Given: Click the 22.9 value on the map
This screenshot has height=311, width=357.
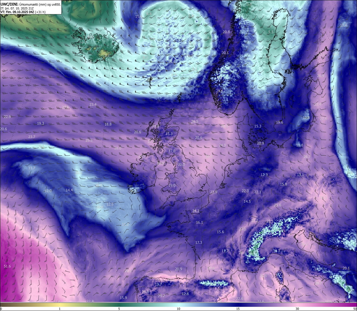Looking at the screenshot, I should [x=7, y=117].
